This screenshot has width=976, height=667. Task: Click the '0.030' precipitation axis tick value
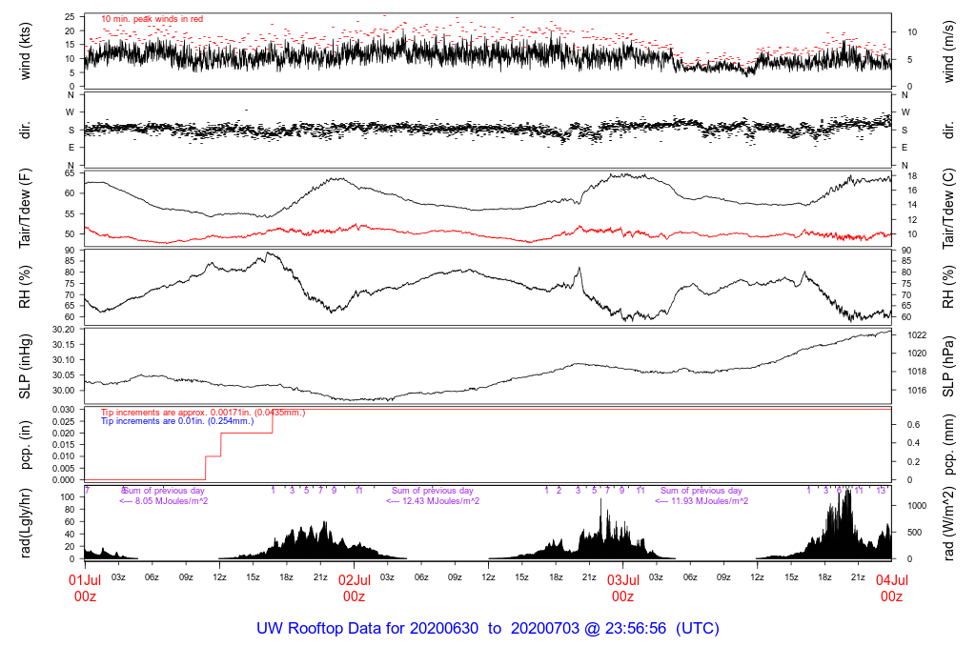pyautogui.click(x=64, y=410)
